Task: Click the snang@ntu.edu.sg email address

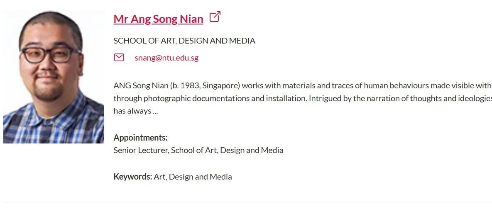Action: [166, 58]
